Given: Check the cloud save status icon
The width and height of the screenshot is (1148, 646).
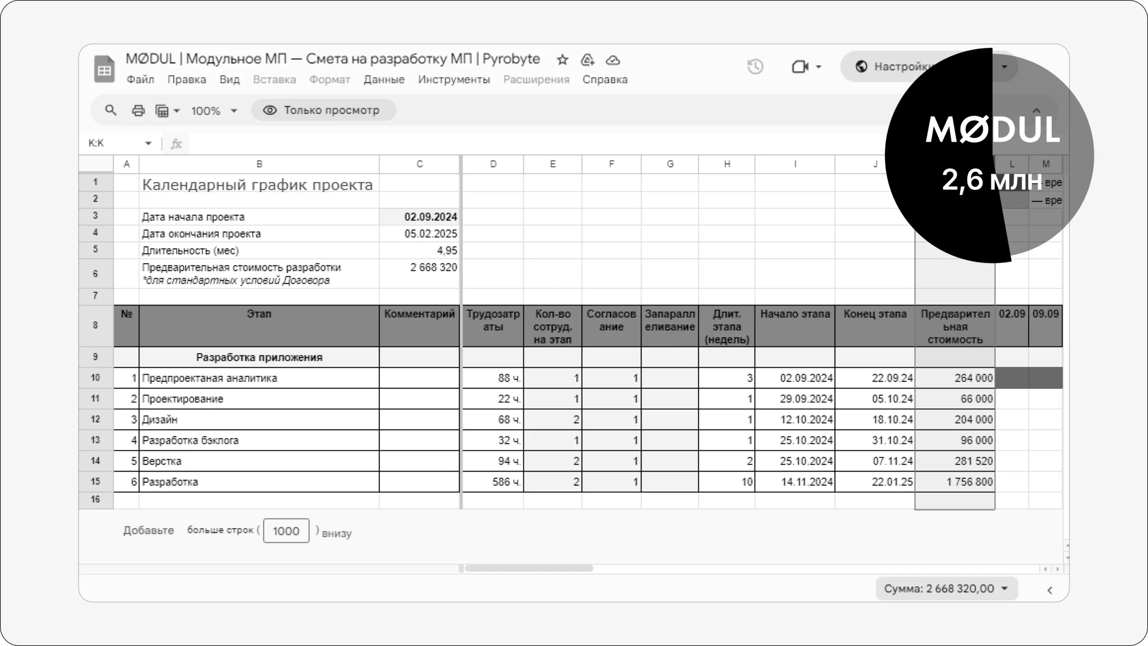Looking at the screenshot, I should tap(613, 60).
